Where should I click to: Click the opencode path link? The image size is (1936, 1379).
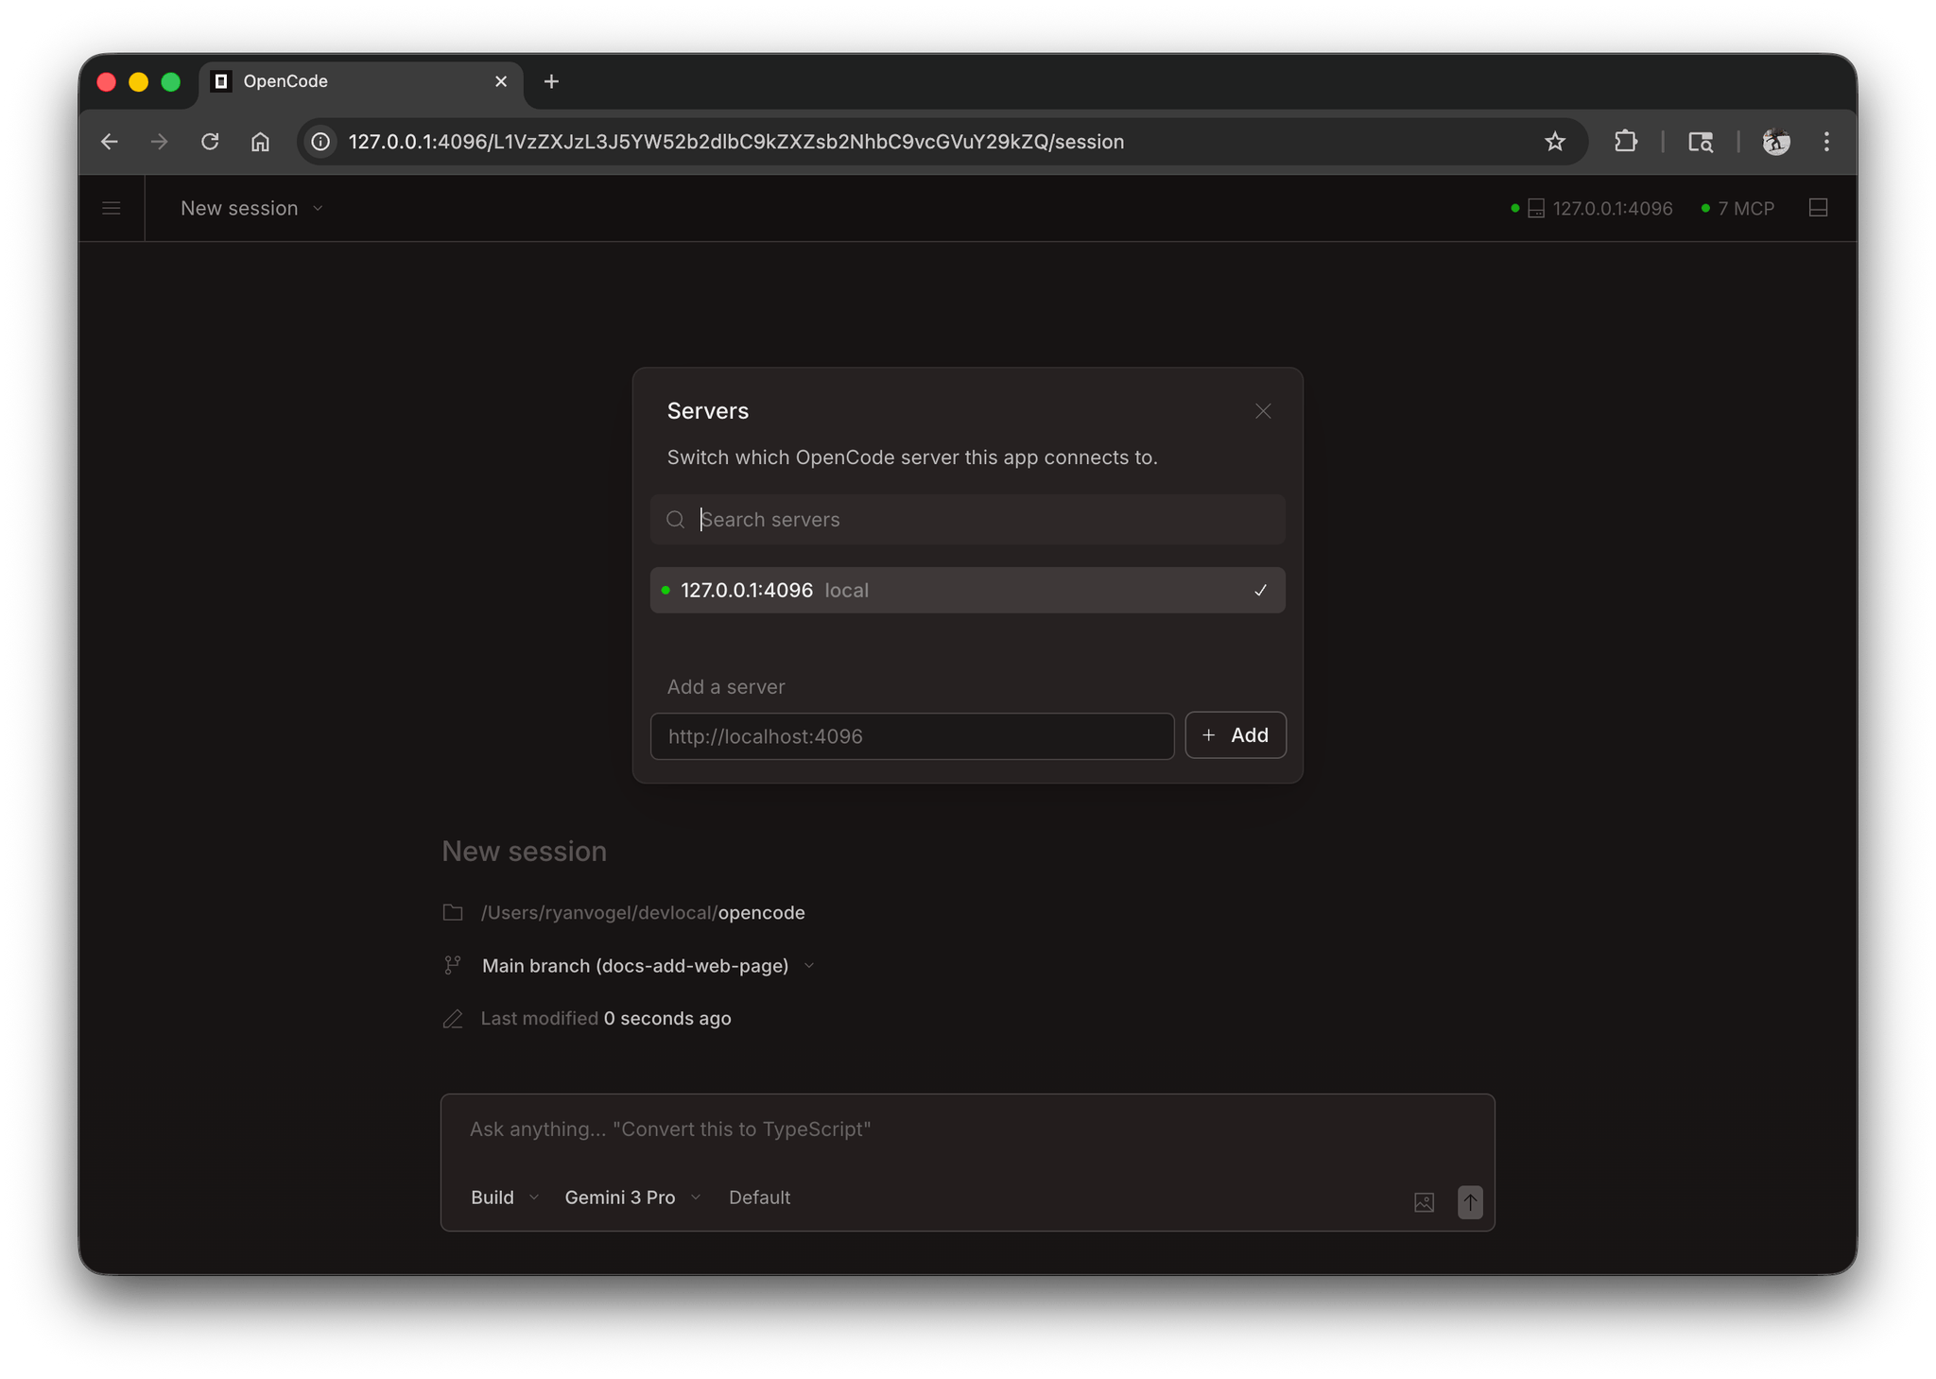point(761,912)
